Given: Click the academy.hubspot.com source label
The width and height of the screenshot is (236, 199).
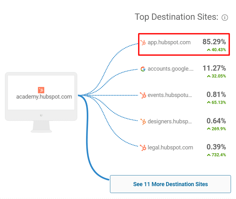Looking at the screenshot, I should (44, 97).
